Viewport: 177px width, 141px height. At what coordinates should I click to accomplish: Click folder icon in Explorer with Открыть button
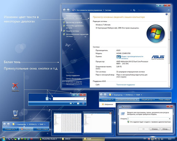click(13, 124)
